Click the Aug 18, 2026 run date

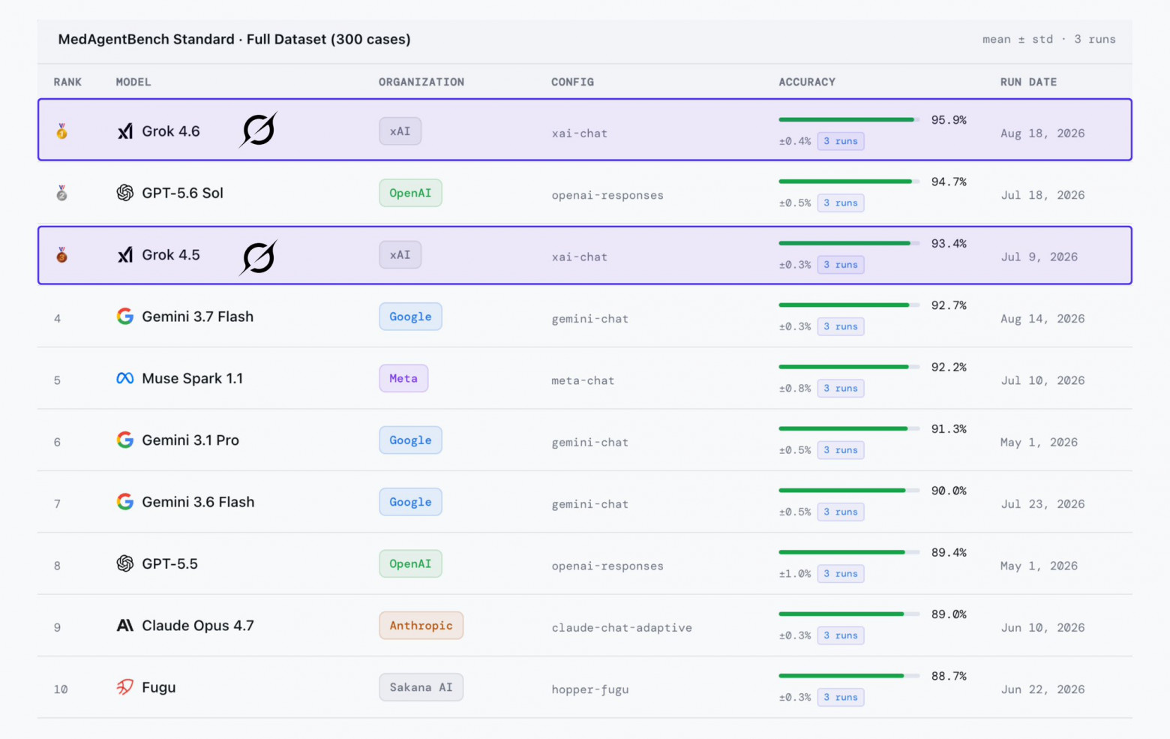coord(1042,134)
